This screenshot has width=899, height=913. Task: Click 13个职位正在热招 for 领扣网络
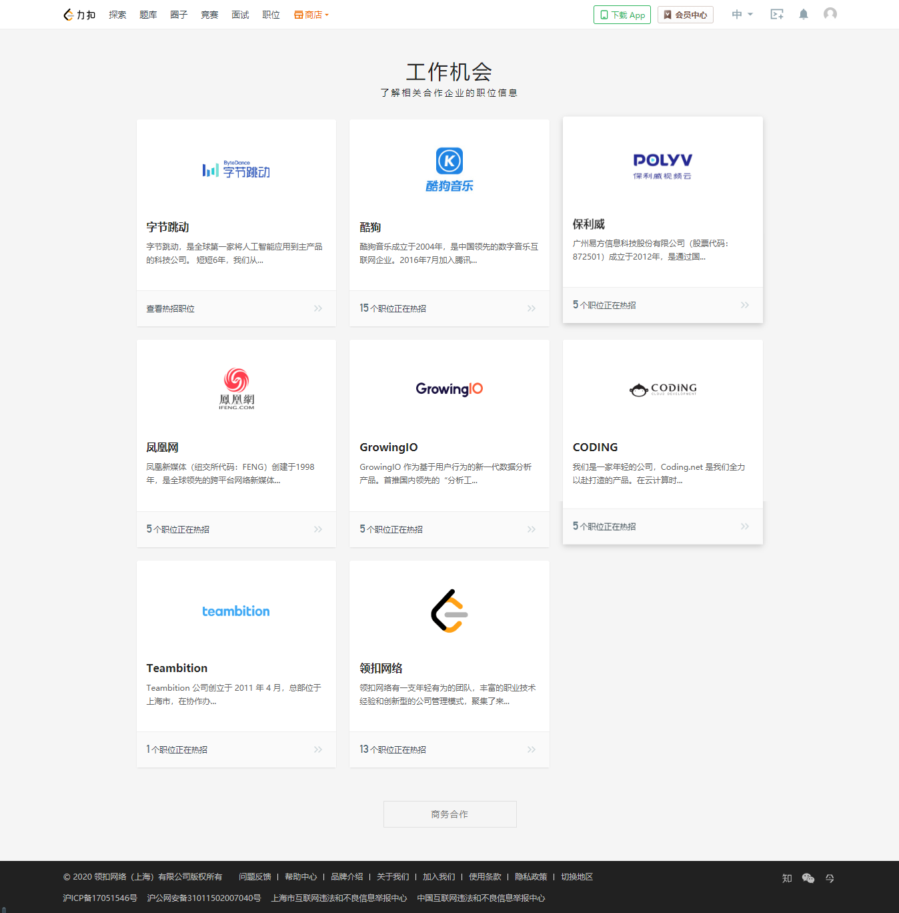(393, 749)
